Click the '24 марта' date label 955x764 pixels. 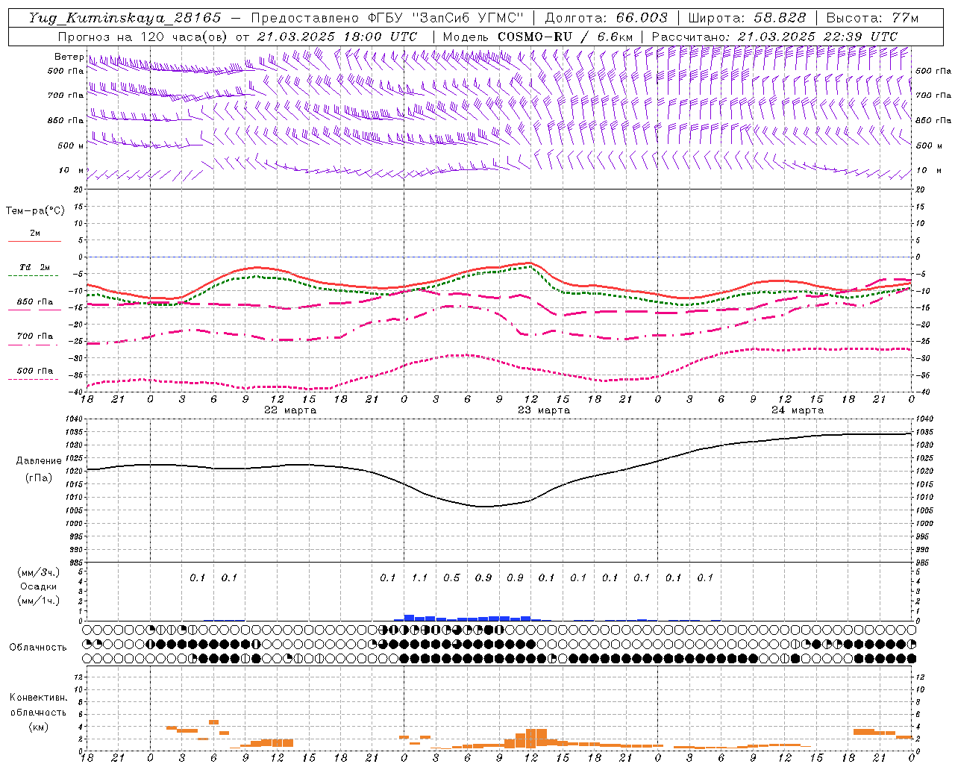pyautogui.click(x=798, y=410)
